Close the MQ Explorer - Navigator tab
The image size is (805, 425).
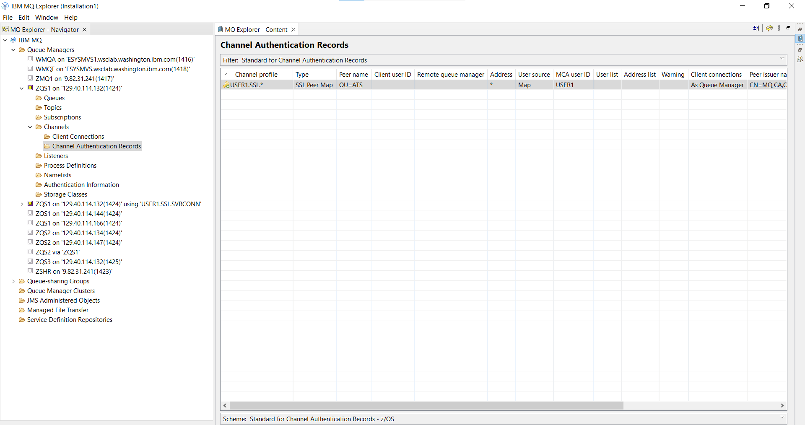tap(85, 30)
